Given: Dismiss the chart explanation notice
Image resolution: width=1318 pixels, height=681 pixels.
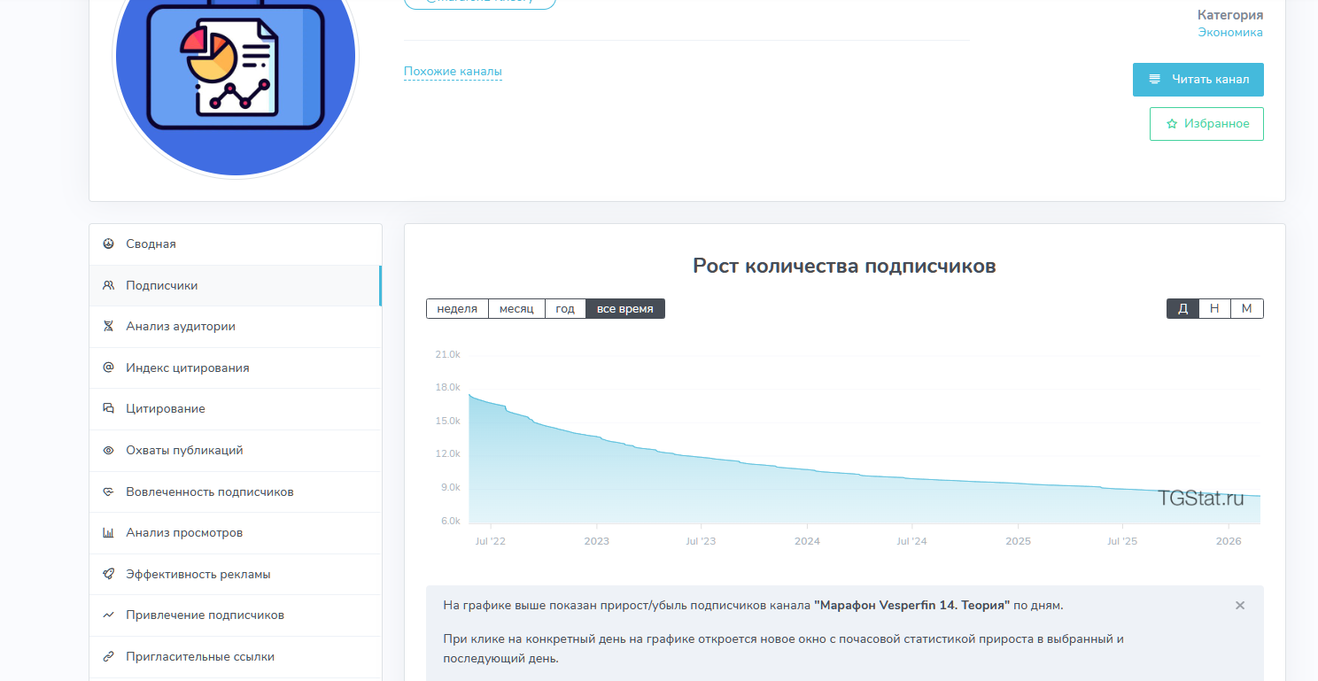Looking at the screenshot, I should click(x=1240, y=605).
